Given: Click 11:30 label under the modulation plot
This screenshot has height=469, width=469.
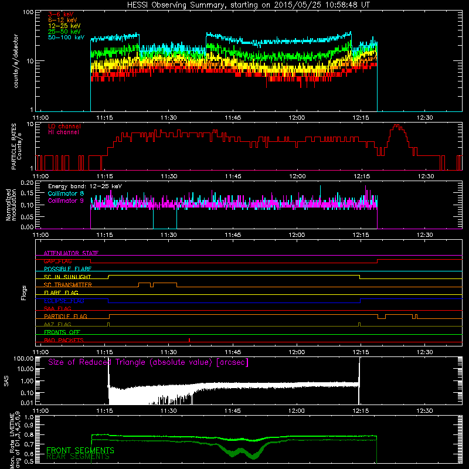Looking at the screenshot, I should coord(169,235).
